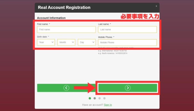
Task: Open the Year birth date dropdown
Action: point(46,42)
